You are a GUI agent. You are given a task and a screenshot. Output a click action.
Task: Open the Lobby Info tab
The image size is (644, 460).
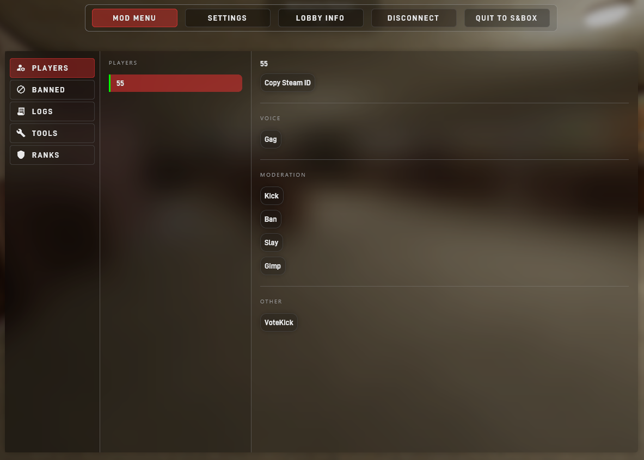pos(320,18)
